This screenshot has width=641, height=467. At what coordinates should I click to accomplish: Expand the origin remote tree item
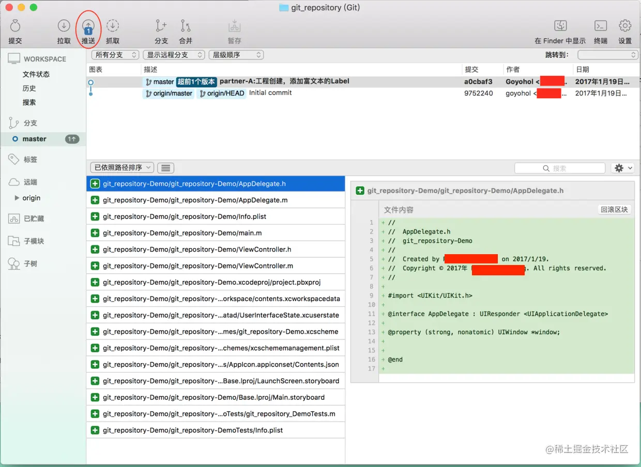(x=17, y=198)
